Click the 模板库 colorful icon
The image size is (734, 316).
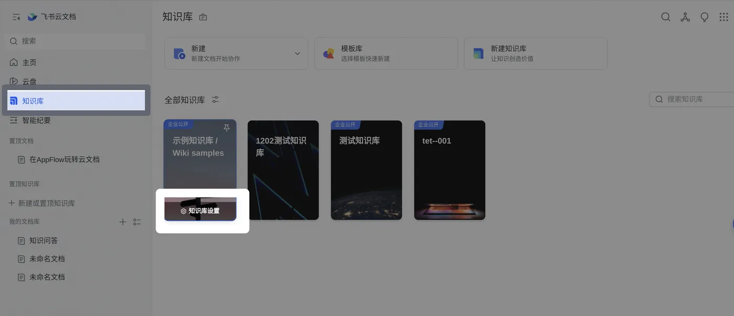click(329, 53)
